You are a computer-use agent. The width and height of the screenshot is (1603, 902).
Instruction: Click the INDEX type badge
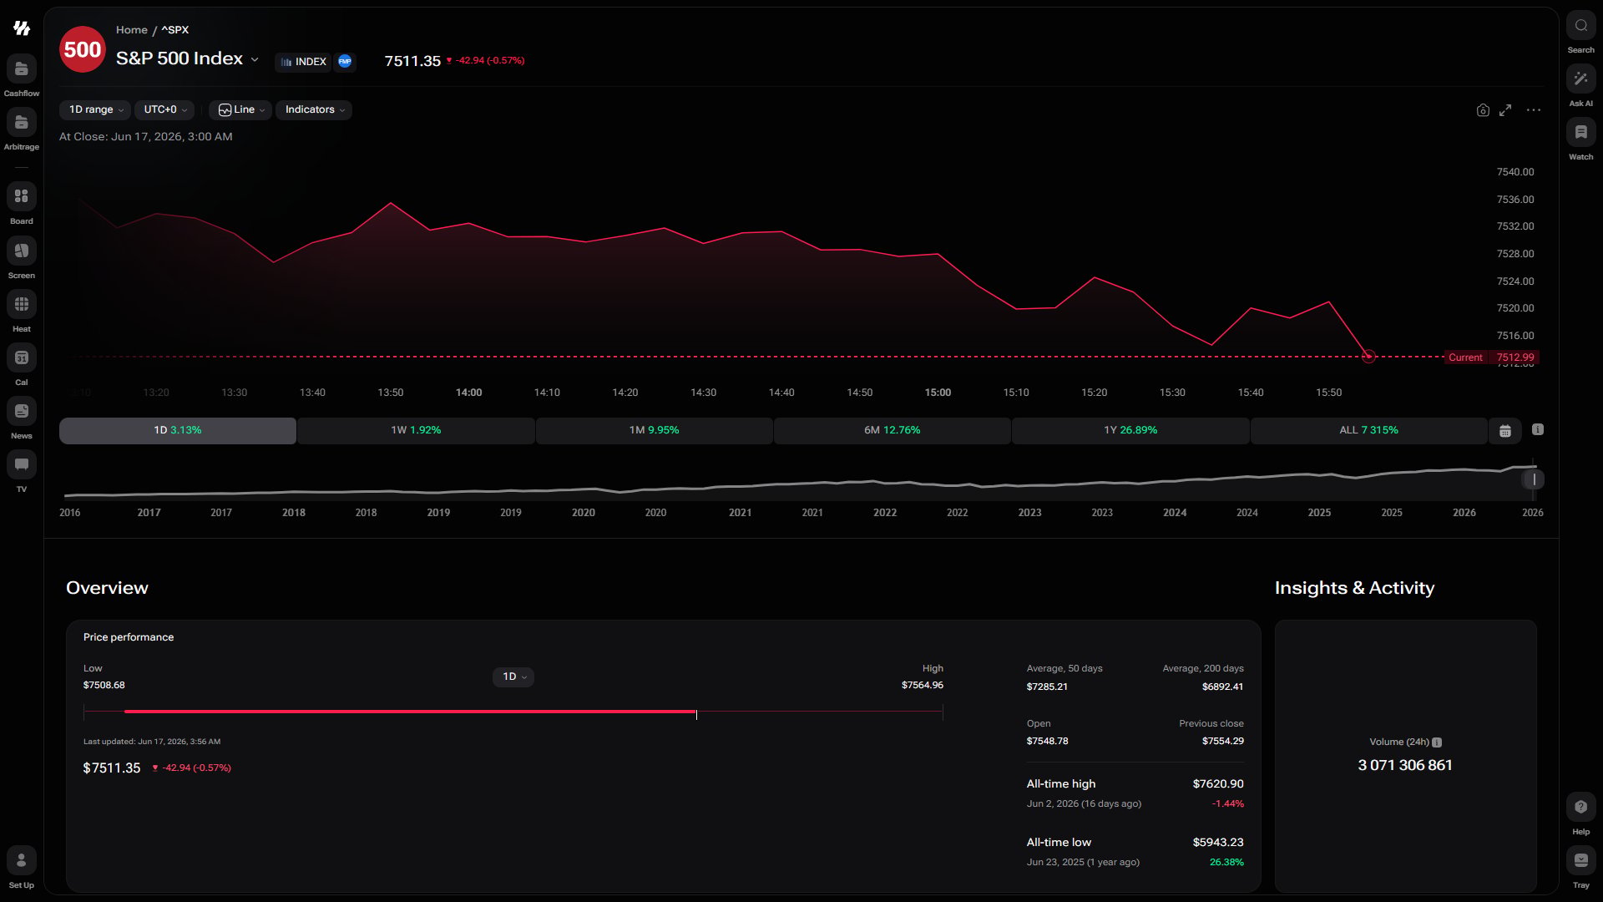(x=303, y=62)
